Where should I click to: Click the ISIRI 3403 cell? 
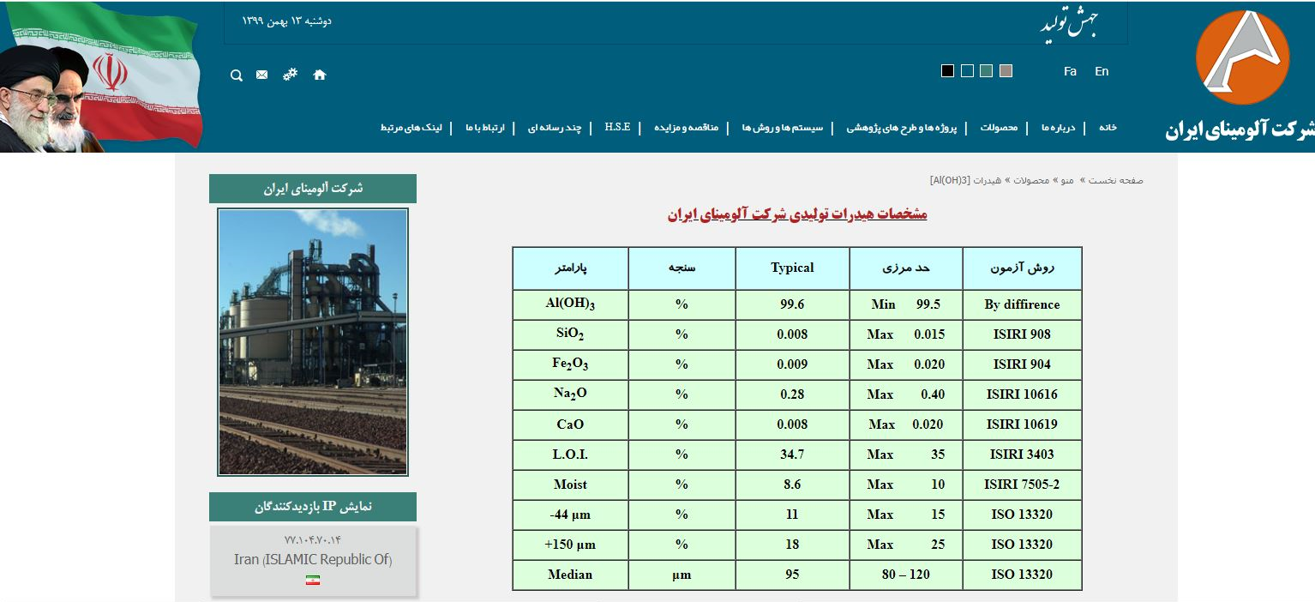(1022, 455)
